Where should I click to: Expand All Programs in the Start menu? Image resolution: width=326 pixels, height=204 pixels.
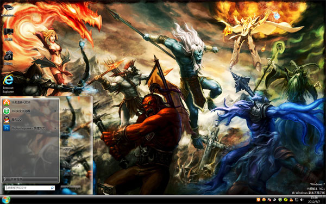click(30, 179)
